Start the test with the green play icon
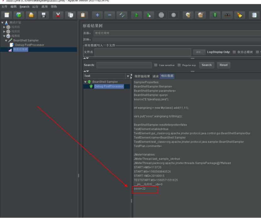Screen dimensions: 261x218 click(x=136, y=15)
